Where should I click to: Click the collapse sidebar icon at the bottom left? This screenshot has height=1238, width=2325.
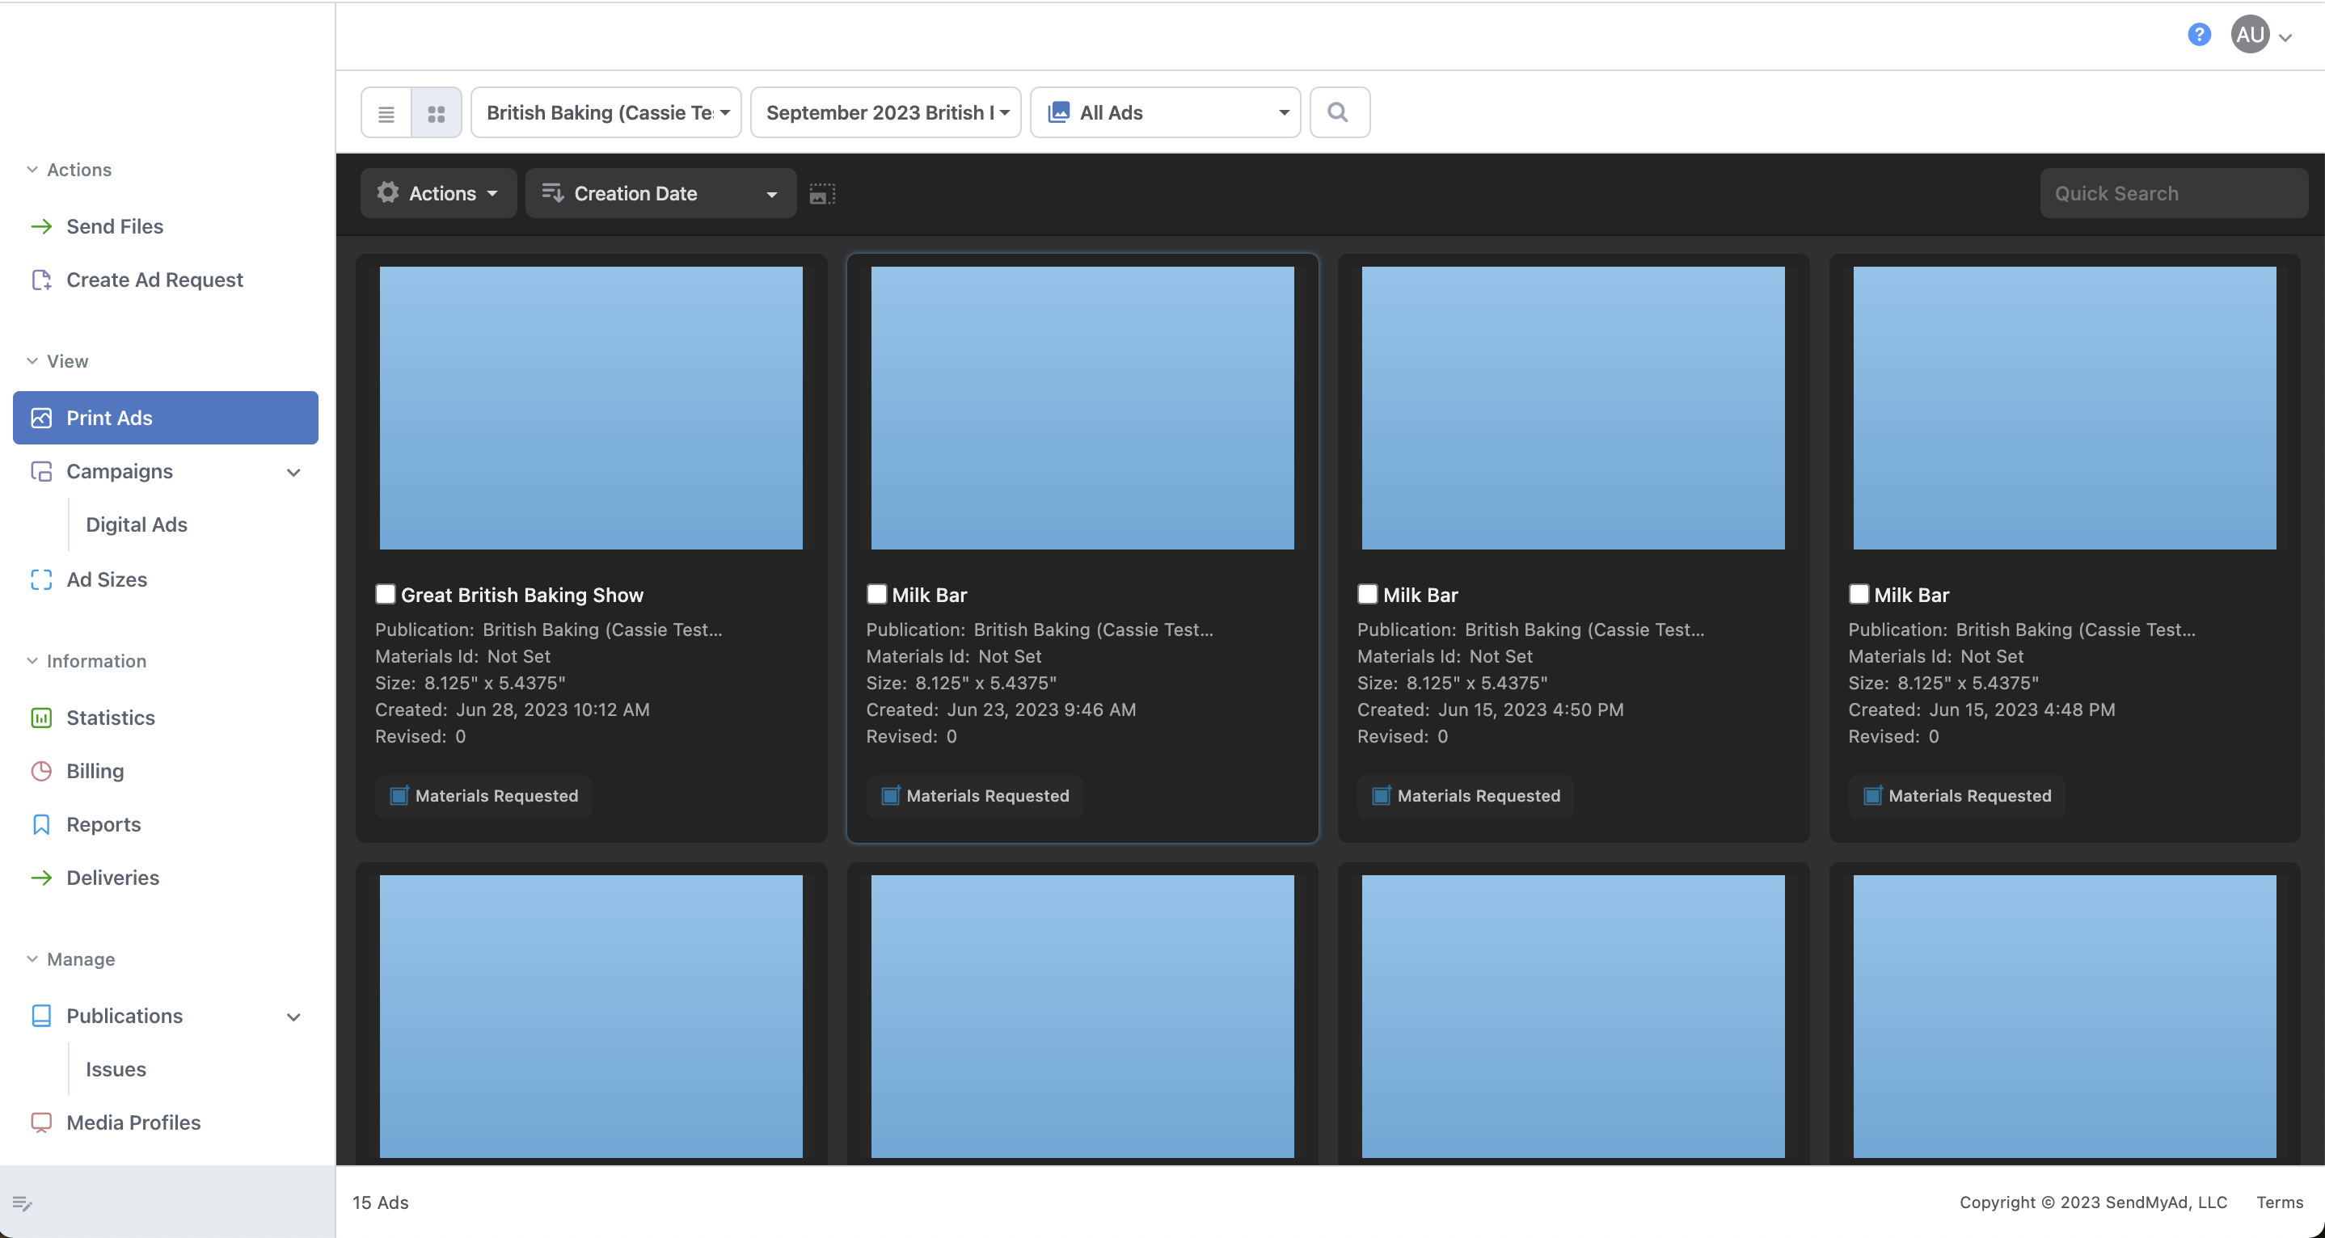click(x=23, y=1202)
